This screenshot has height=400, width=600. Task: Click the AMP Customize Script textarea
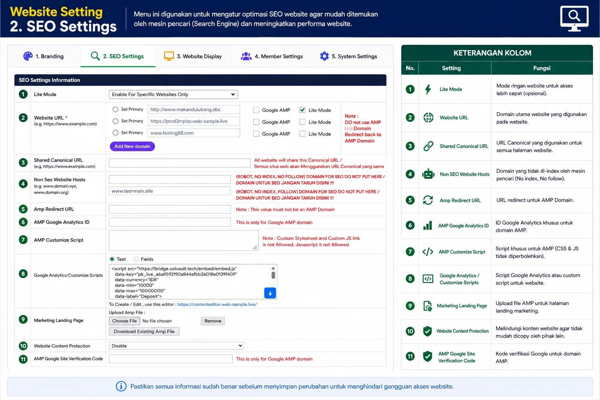[x=184, y=241]
